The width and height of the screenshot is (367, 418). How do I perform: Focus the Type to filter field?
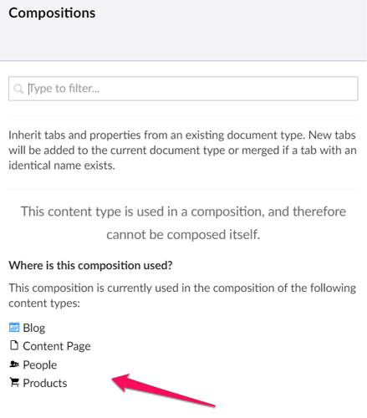(x=183, y=89)
